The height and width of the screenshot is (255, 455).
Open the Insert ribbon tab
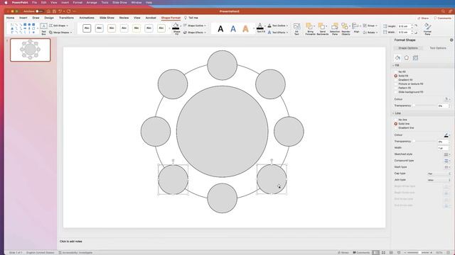pos(23,18)
